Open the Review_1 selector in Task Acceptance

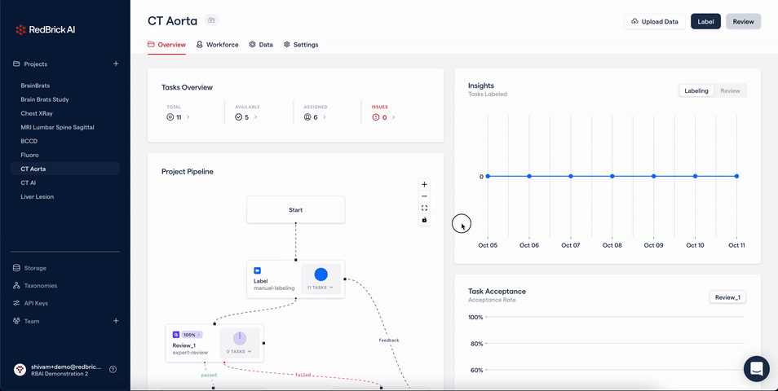727,297
